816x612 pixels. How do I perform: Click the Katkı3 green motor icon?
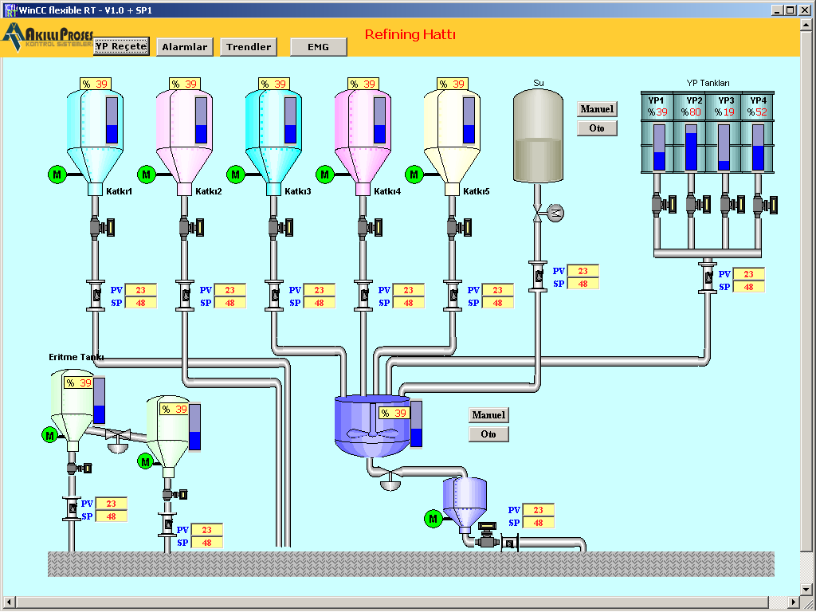point(235,175)
